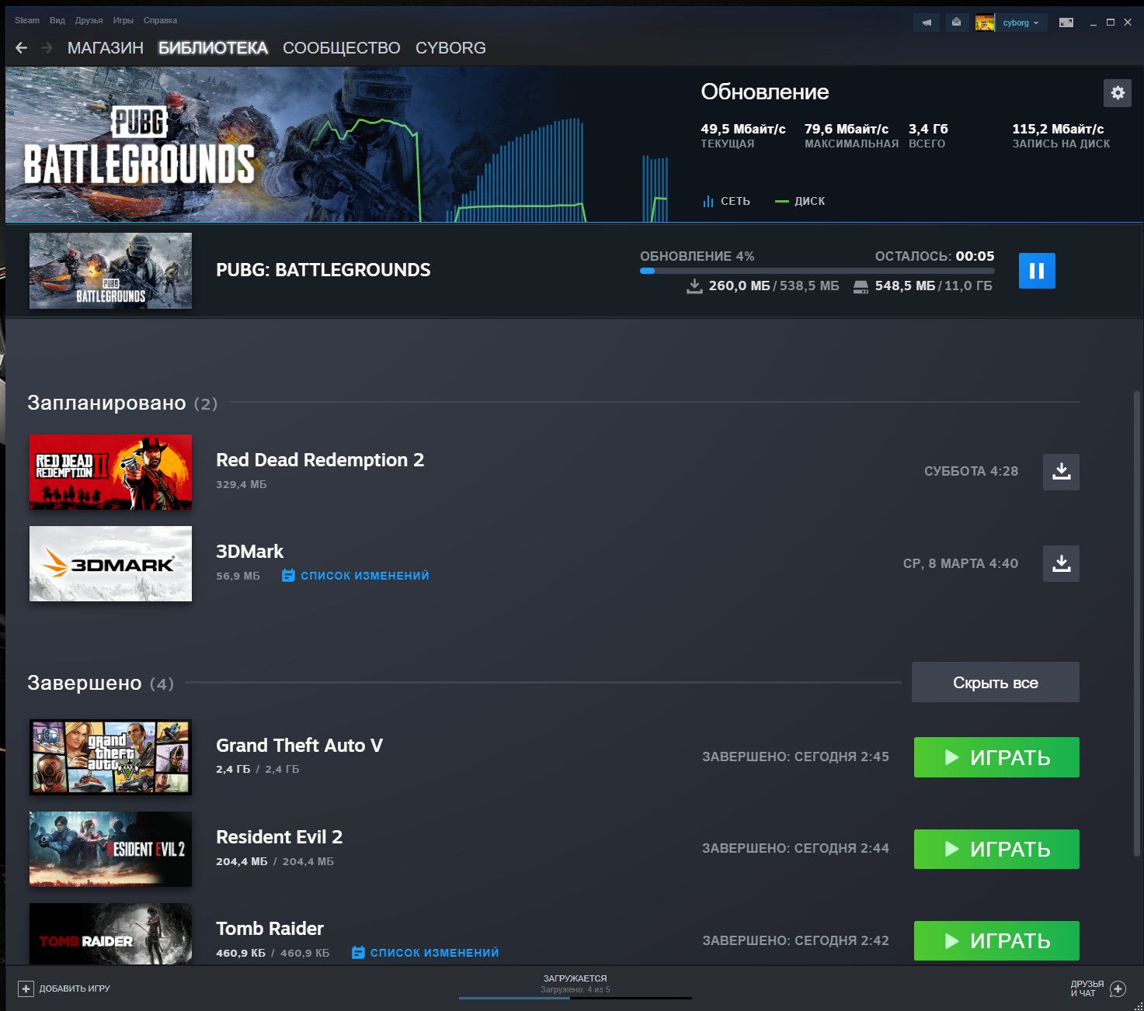Click the Red Dead Redemption 2 title
The height and width of the screenshot is (1011, 1144).
pyautogui.click(x=320, y=460)
